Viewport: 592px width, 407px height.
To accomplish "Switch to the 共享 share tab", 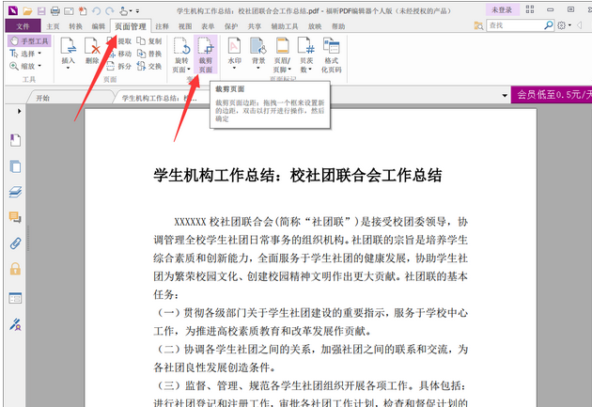I will [x=255, y=26].
